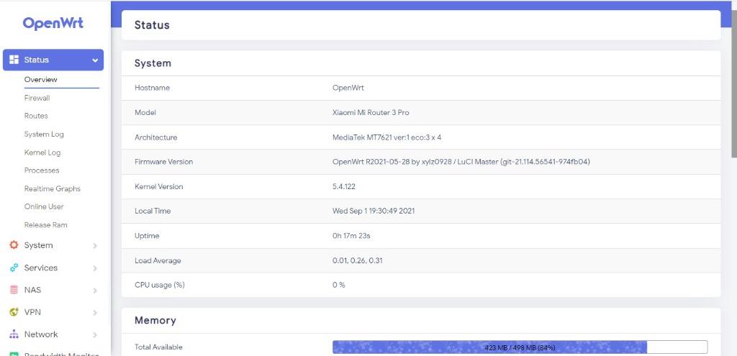The width and height of the screenshot is (737, 356).
Task: Click the OpenWrt logo
Action: pos(53,23)
